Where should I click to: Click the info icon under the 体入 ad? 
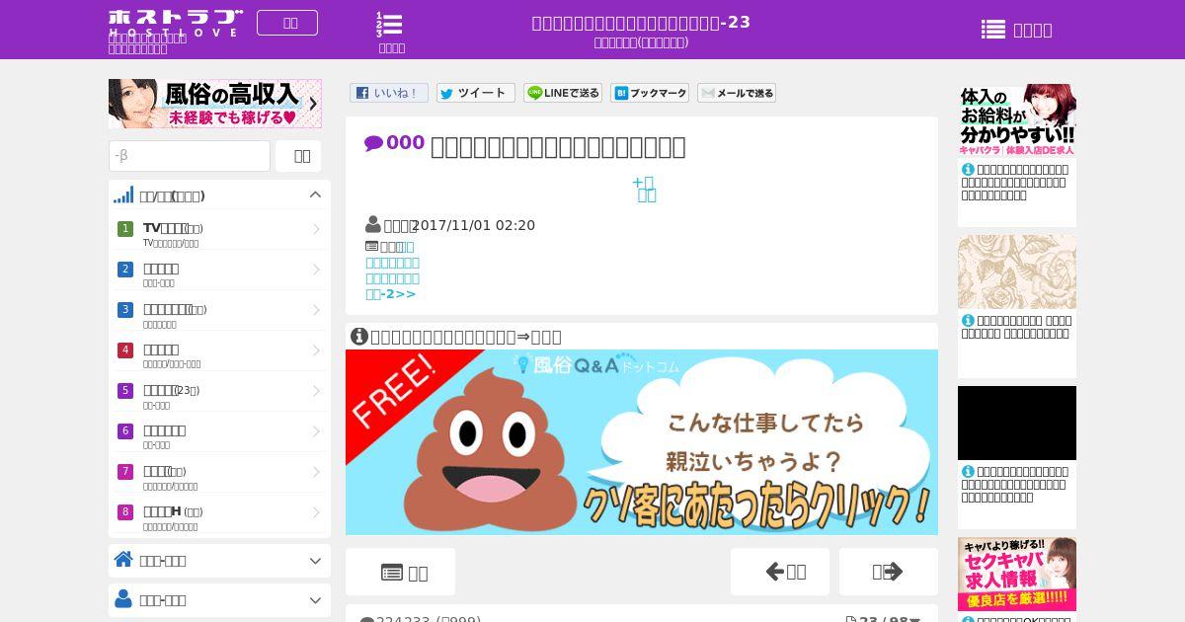[968, 169]
